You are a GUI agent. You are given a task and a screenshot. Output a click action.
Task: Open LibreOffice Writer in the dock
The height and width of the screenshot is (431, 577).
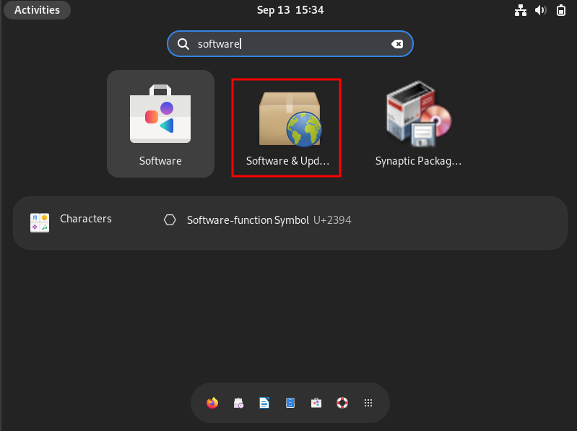(264, 403)
